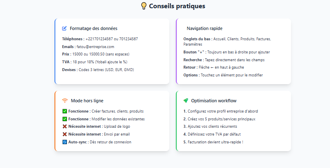Click the red cross next to Upload de logo
Screen dimensions: 330x168
coord(65,127)
